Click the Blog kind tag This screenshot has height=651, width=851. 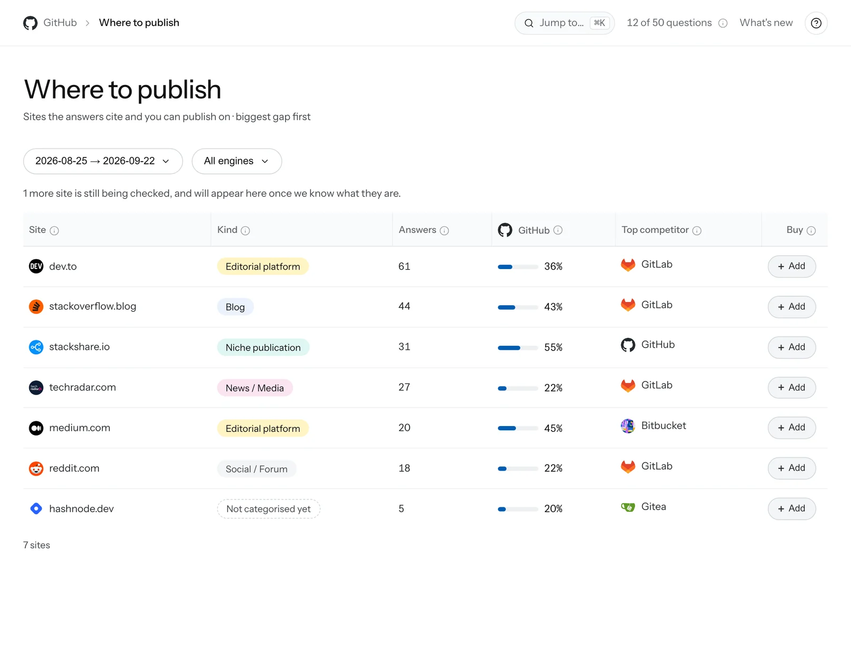tap(235, 307)
